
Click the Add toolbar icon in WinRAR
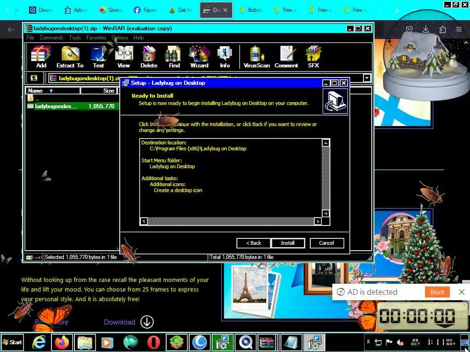point(41,57)
